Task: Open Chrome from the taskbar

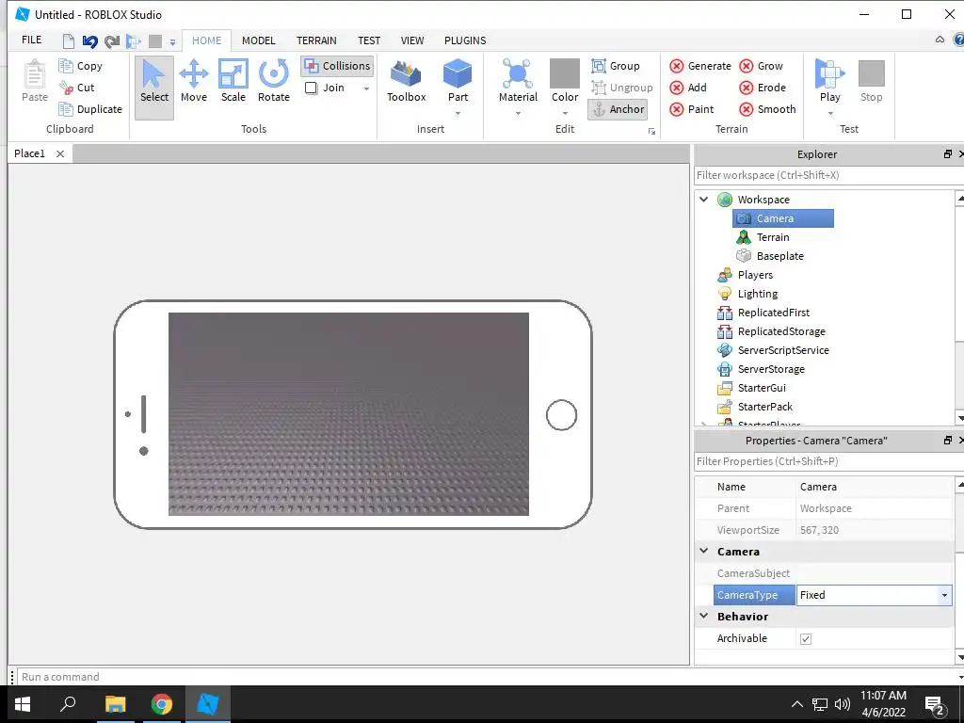Action: pyautogui.click(x=162, y=704)
